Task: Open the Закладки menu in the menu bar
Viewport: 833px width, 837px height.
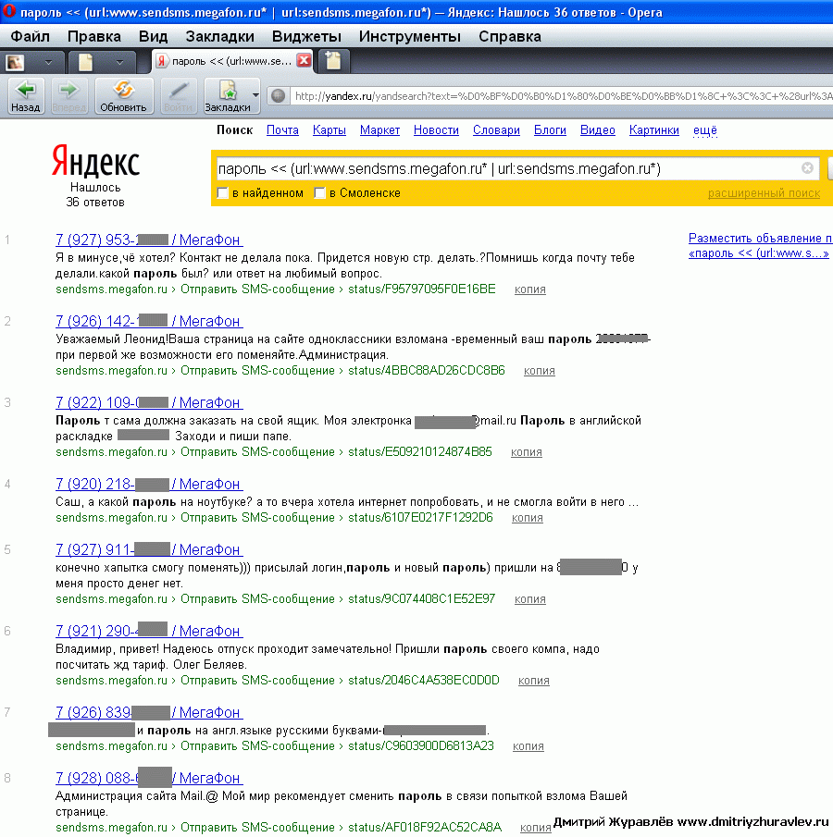Action: coord(219,36)
